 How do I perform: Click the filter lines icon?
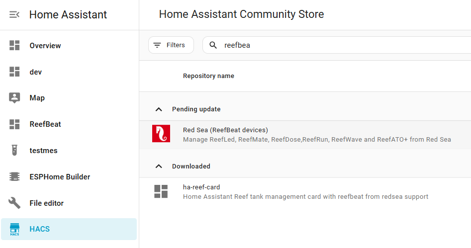pyautogui.click(x=157, y=45)
